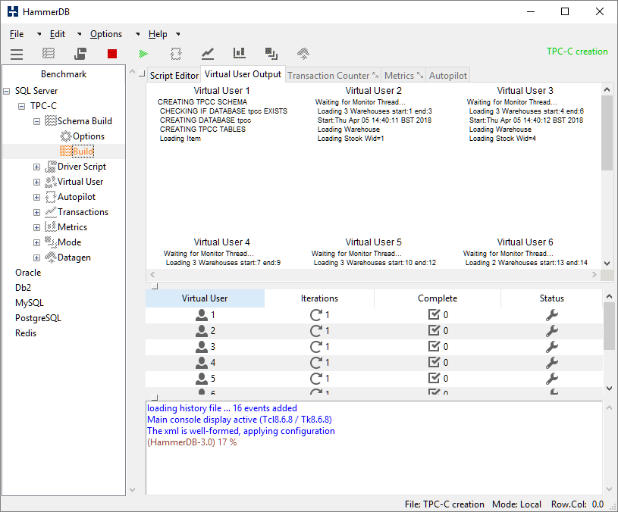Switch to the Autopilot tab
618x512 pixels.
(x=447, y=76)
